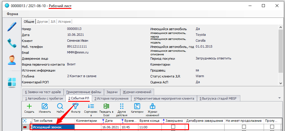This screenshot has height=131, width=285.
Task: Click the phone call icon in sidebar
Action: tap(12, 43)
